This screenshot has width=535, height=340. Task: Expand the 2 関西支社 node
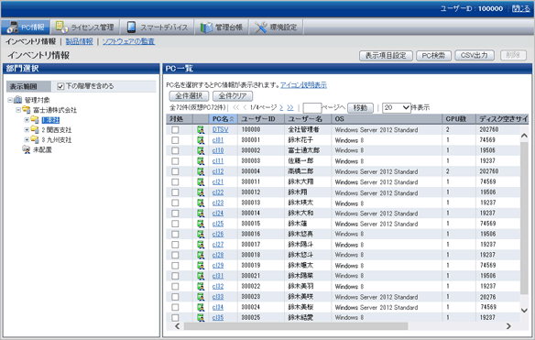(27, 130)
